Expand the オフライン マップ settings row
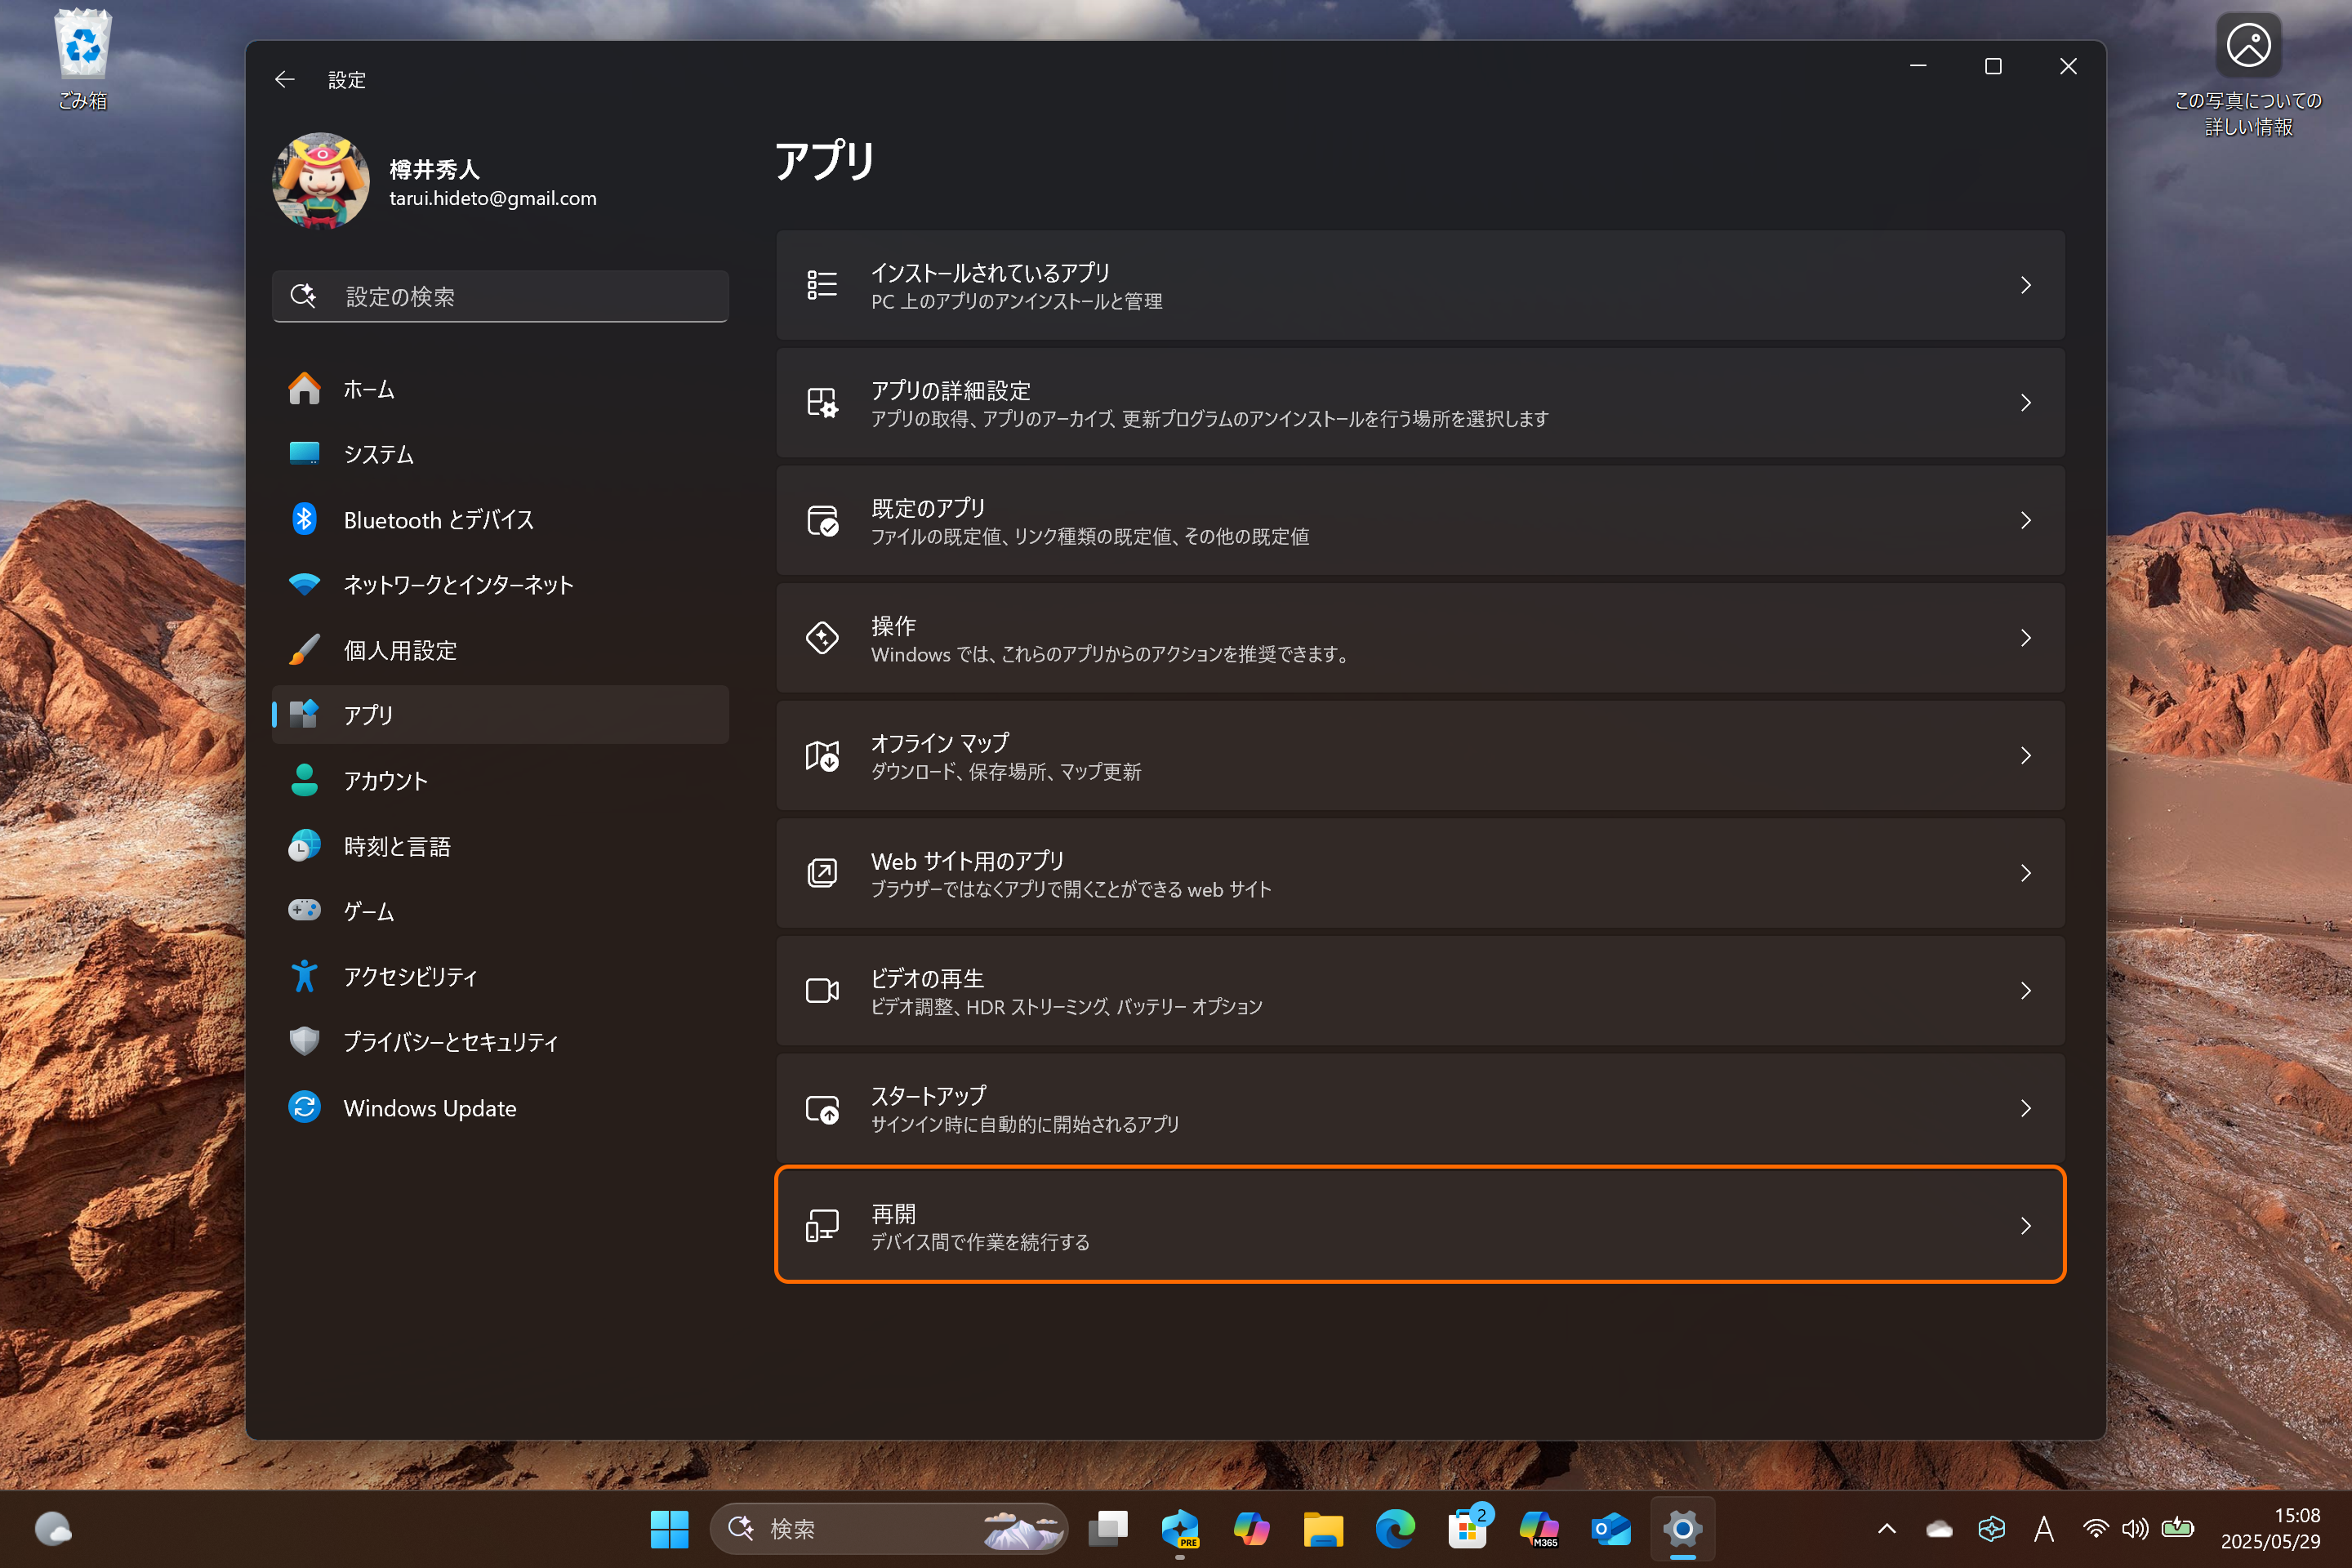 pos(1420,755)
